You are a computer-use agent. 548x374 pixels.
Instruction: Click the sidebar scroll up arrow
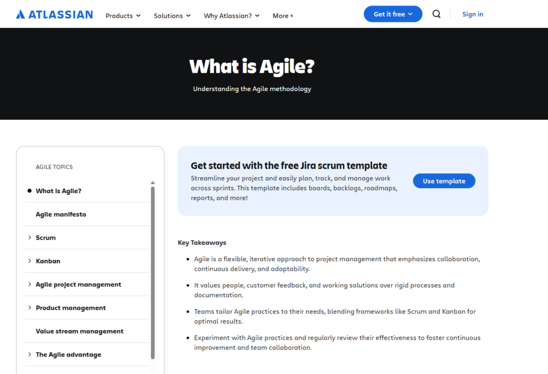tap(153, 183)
